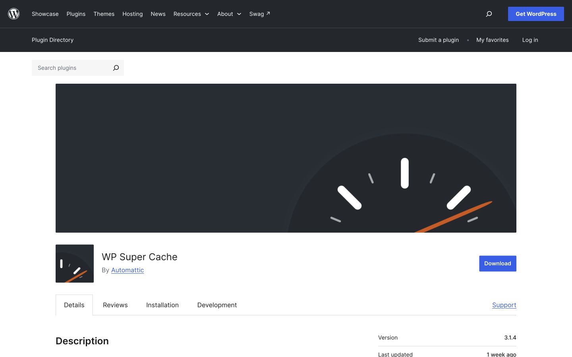Open the Automattic author link
This screenshot has height=357, width=572.
click(128, 270)
